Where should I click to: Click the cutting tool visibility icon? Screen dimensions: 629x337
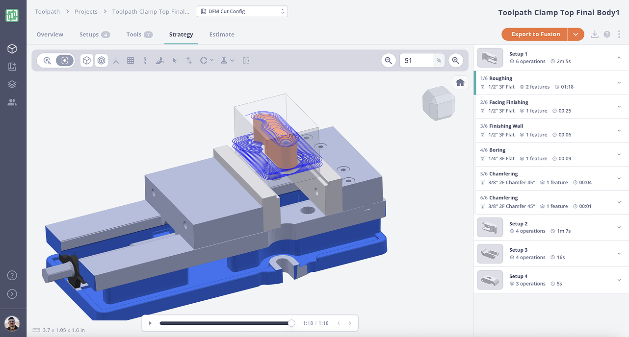click(145, 60)
